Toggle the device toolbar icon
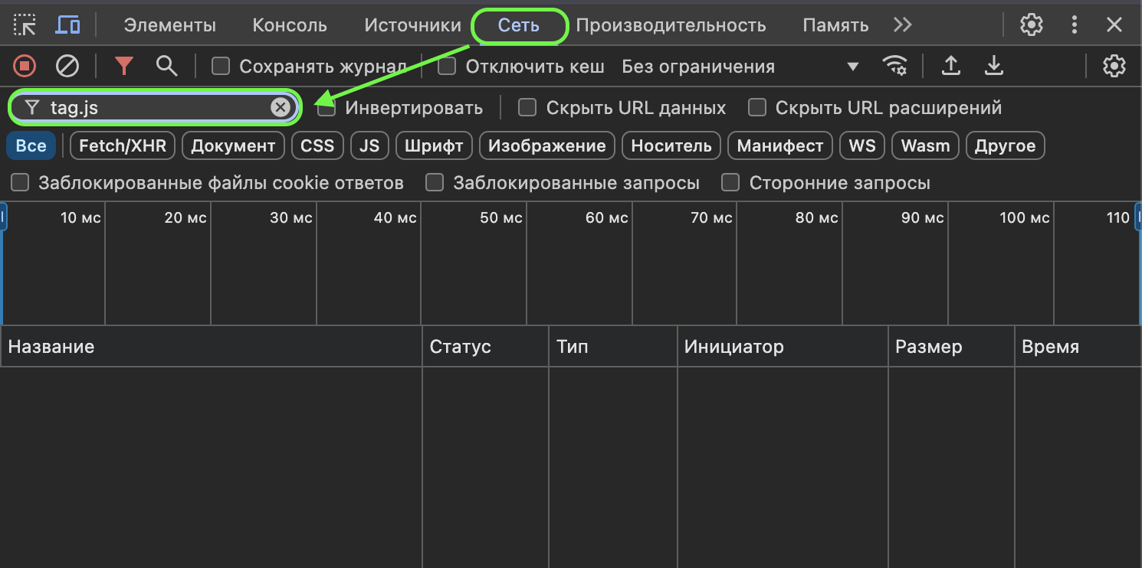The height and width of the screenshot is (568, 1142). [68, 25]
